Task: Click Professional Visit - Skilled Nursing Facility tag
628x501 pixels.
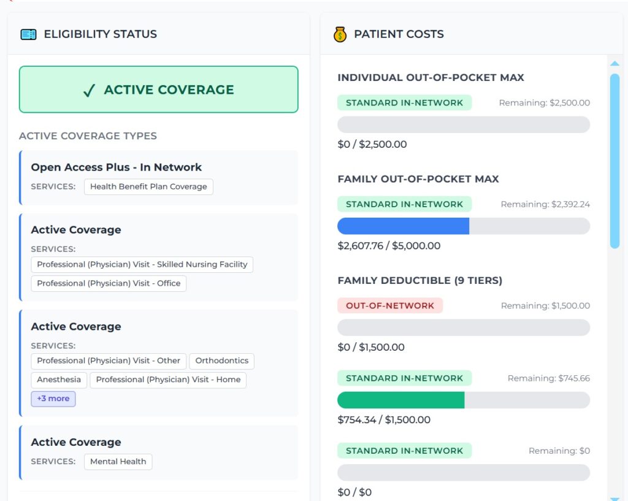Action: 142,264
